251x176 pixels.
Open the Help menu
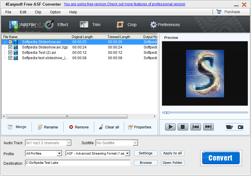[x=73, y=12]
